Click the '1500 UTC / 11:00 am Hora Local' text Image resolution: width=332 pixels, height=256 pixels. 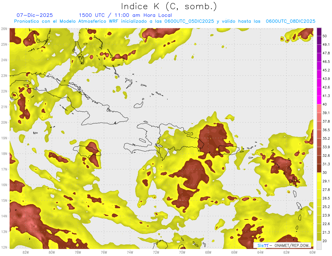tap(125, 15)
